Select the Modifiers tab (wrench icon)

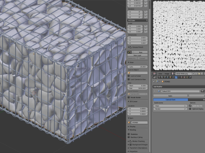click(x=176, y=77)
